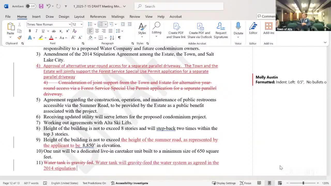Click Accessibility: Investigate in status bar
The image size is (331, 186).
coord(129,183)
